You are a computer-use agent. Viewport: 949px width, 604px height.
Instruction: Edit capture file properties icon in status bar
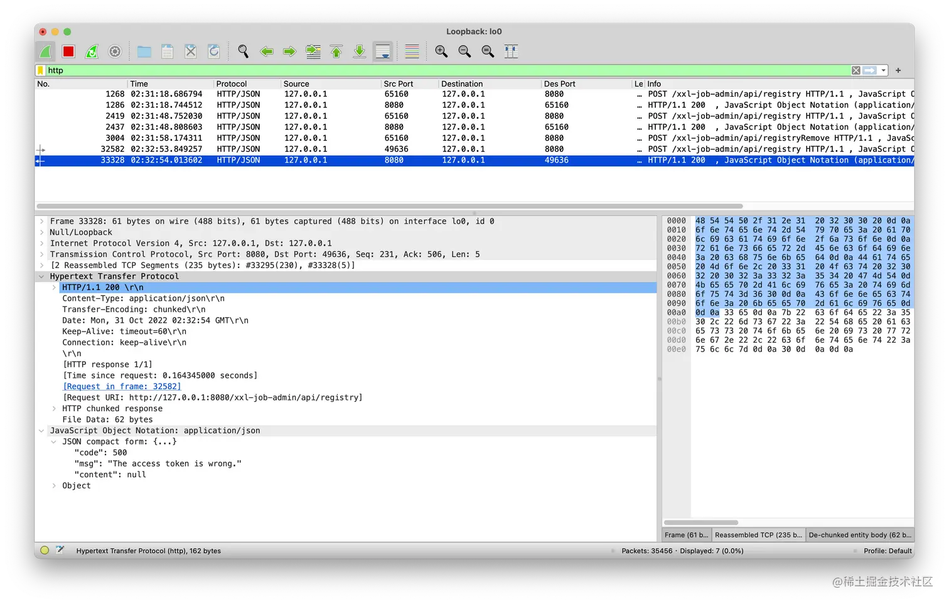click(x=60, y=551)
